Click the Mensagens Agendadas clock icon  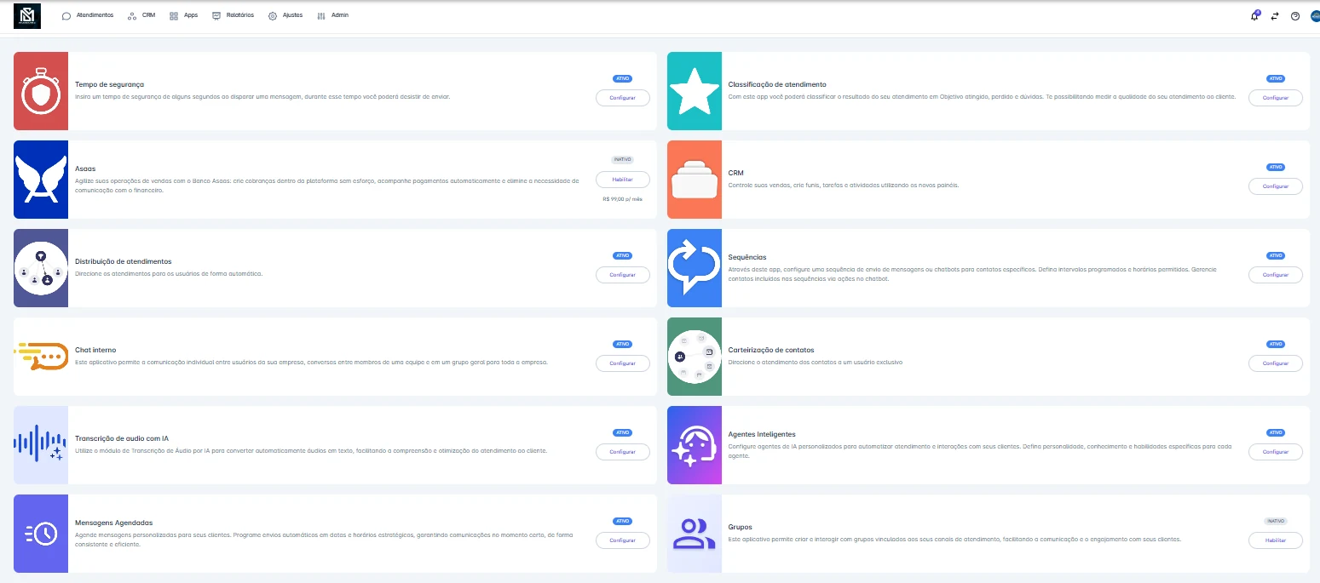tap(41, 534)
